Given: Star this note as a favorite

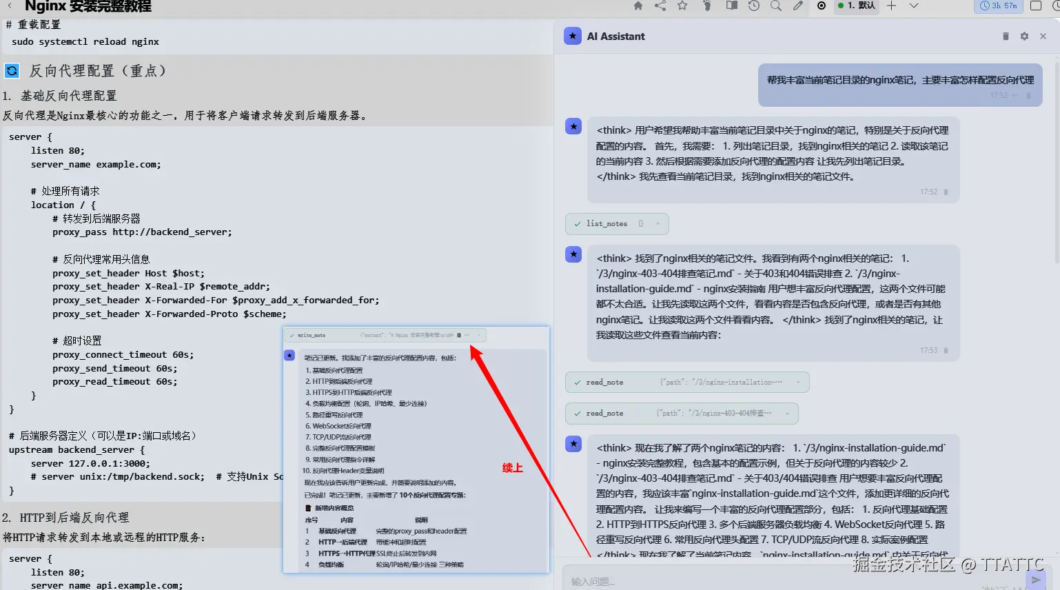Looking at the screenshot, I should pos(682,6).
